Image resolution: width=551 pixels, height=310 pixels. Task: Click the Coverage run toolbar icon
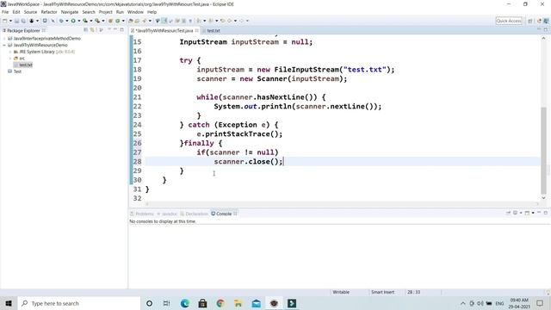[x=85, y=21]
